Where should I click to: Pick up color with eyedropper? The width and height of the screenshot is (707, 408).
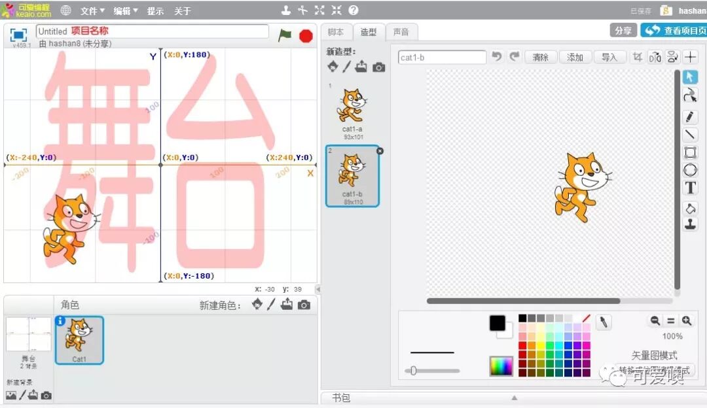[x=604, y=322]
